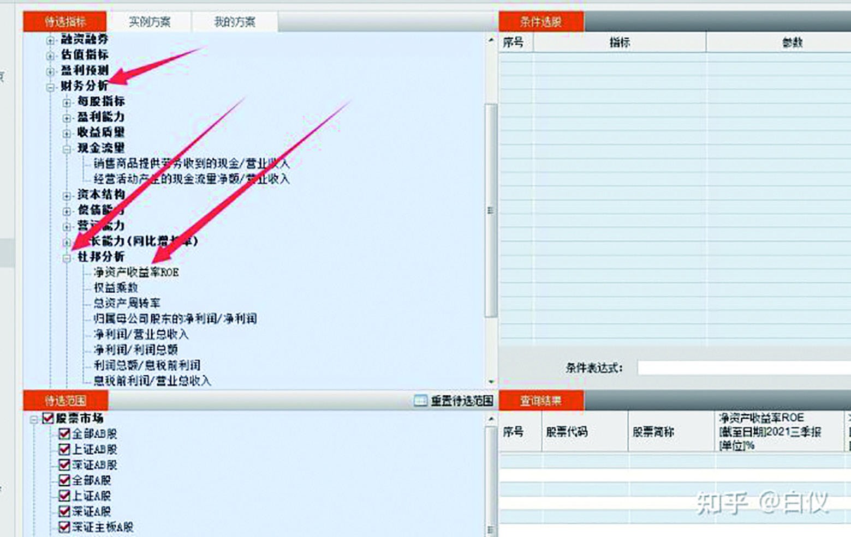The height and width of the screenshot is (537, 851).
Task: Select 净资产收益率ROE indicator
Action: 136,272
